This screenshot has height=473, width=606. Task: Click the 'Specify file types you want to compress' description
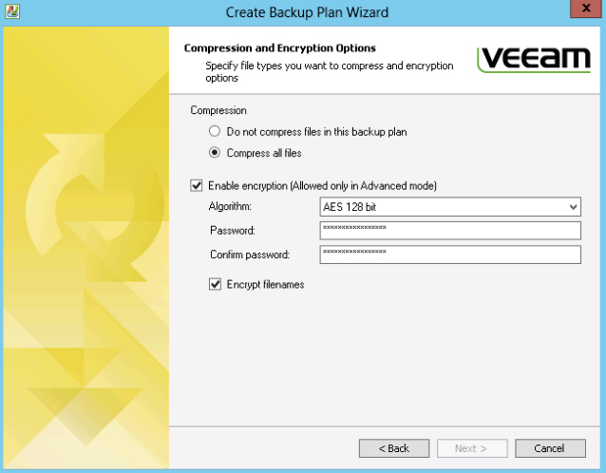tap(330, 71)
